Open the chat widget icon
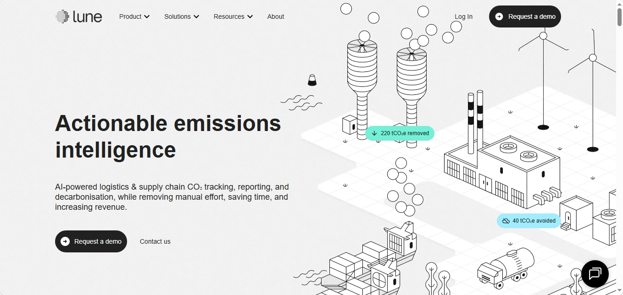 [x=595, y=274]
